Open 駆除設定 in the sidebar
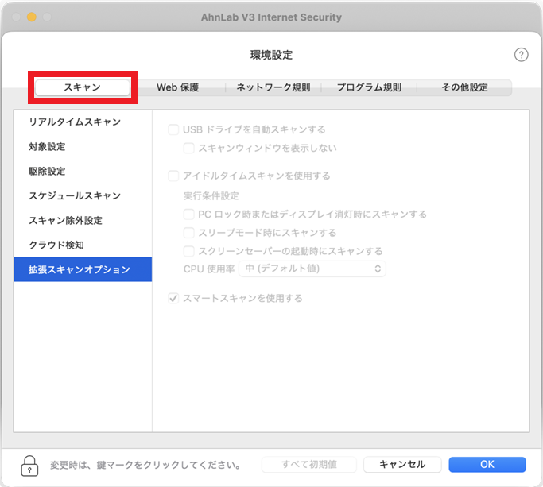Screen dimensions: 543x487 pos(83,171)
